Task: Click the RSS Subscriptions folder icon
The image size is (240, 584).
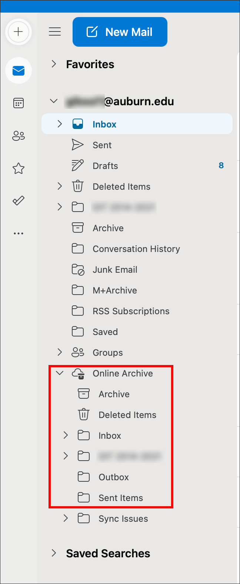Action: click(78, 311)
